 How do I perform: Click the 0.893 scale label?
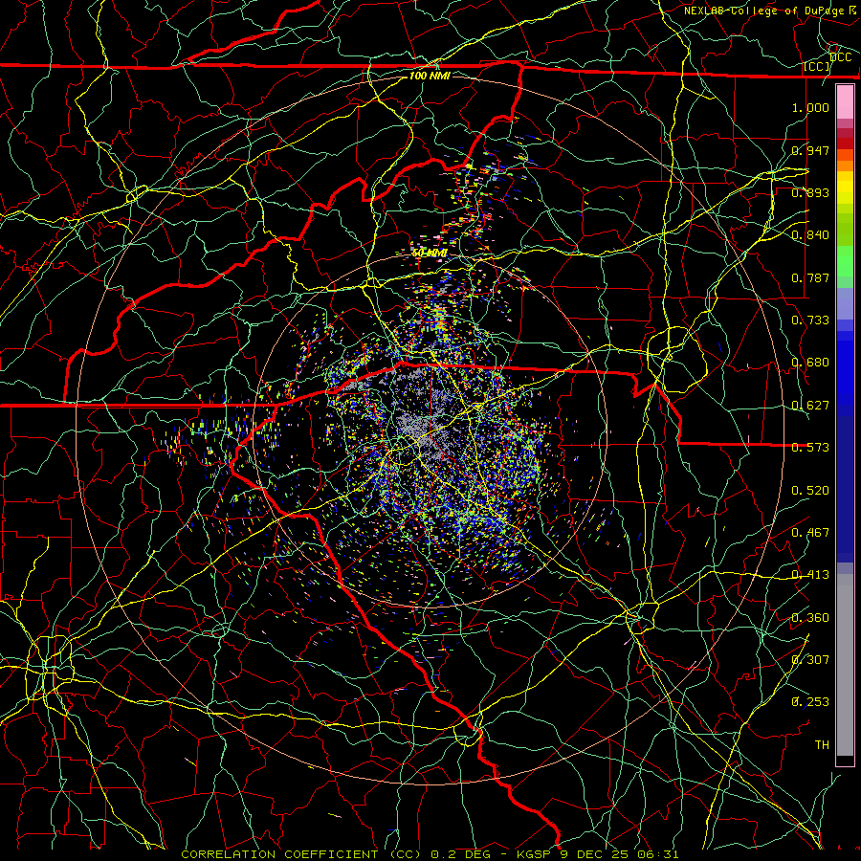pyautogui.click(x=810, y=192)
